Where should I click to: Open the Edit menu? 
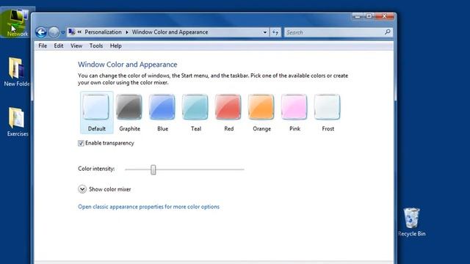[59, 45]
